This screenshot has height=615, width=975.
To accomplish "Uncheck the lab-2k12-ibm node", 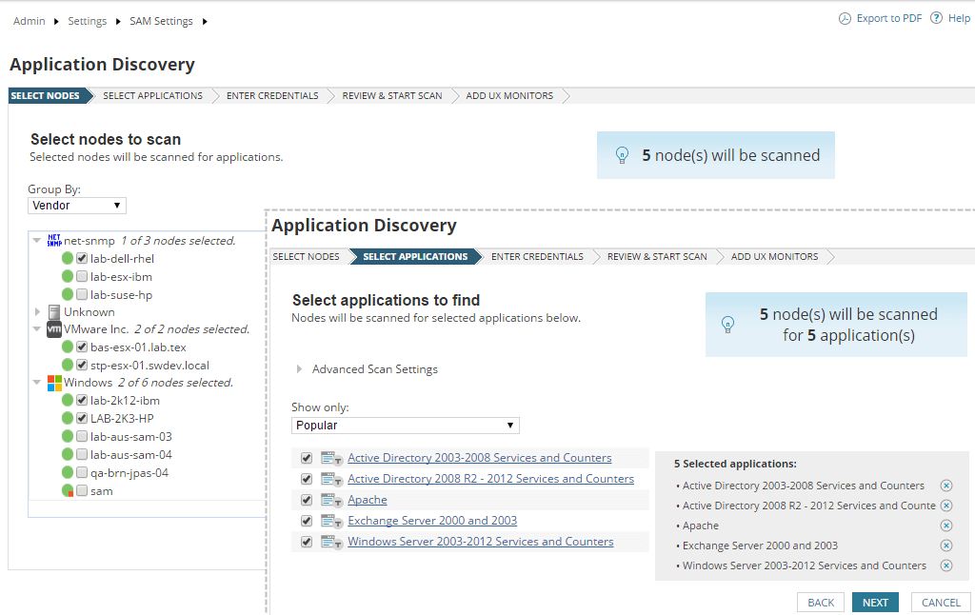I will click(x=82, y=401).
